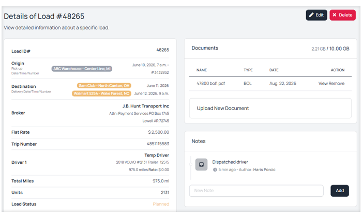The height and width of the screenshot is (217, 362).
Task: Add the new note
Action: point(340,191)
